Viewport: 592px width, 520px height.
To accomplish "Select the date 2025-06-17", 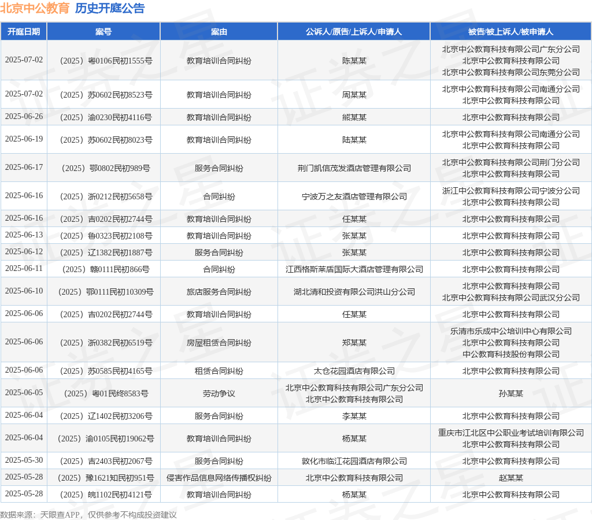I will (x=24, y=167).
